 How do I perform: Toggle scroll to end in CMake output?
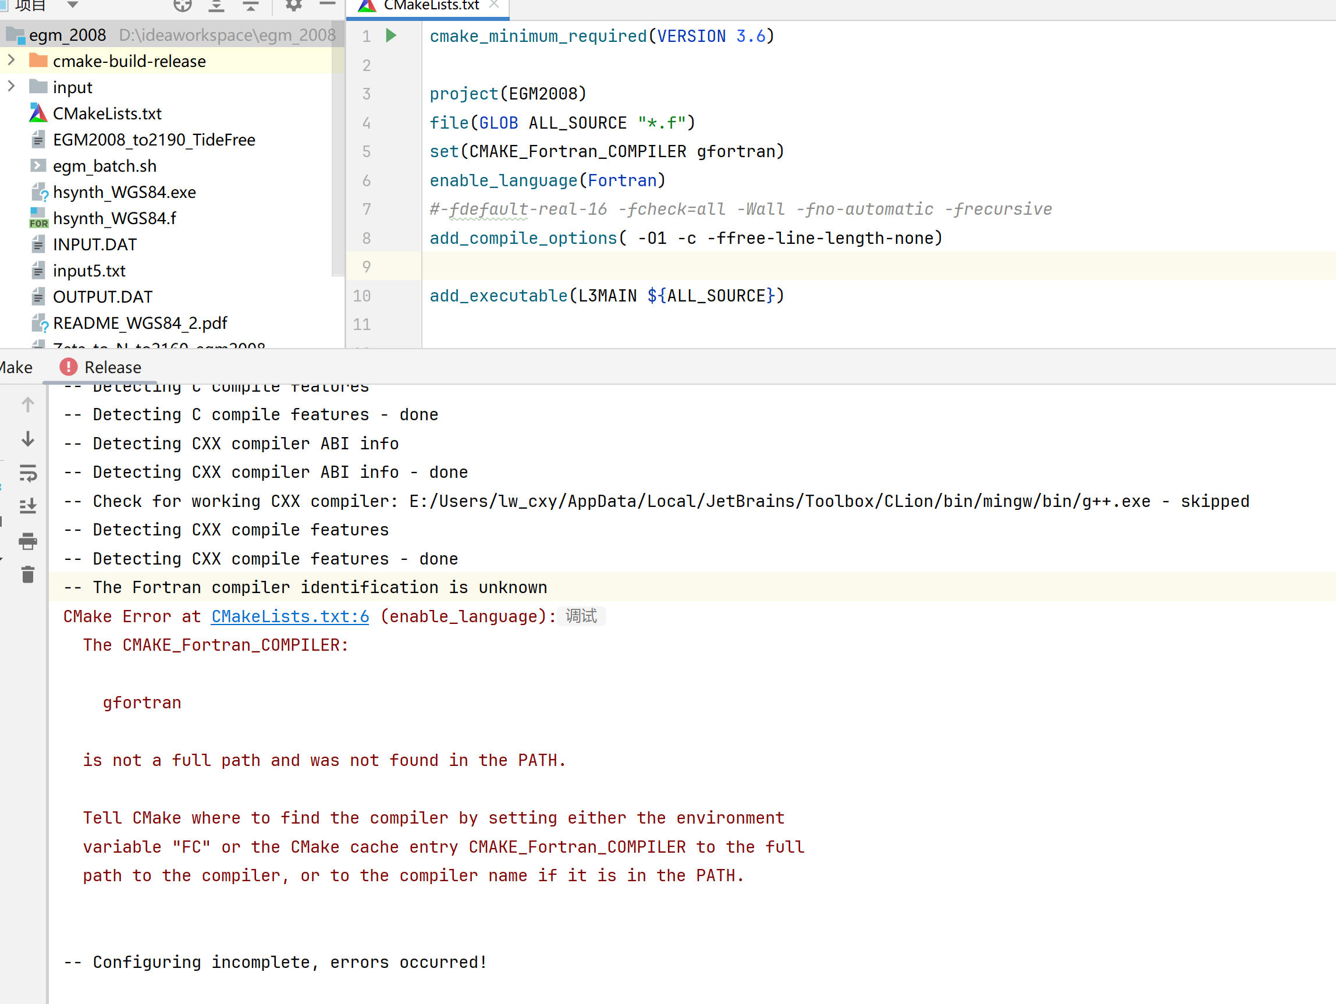(x=28, y=506)
